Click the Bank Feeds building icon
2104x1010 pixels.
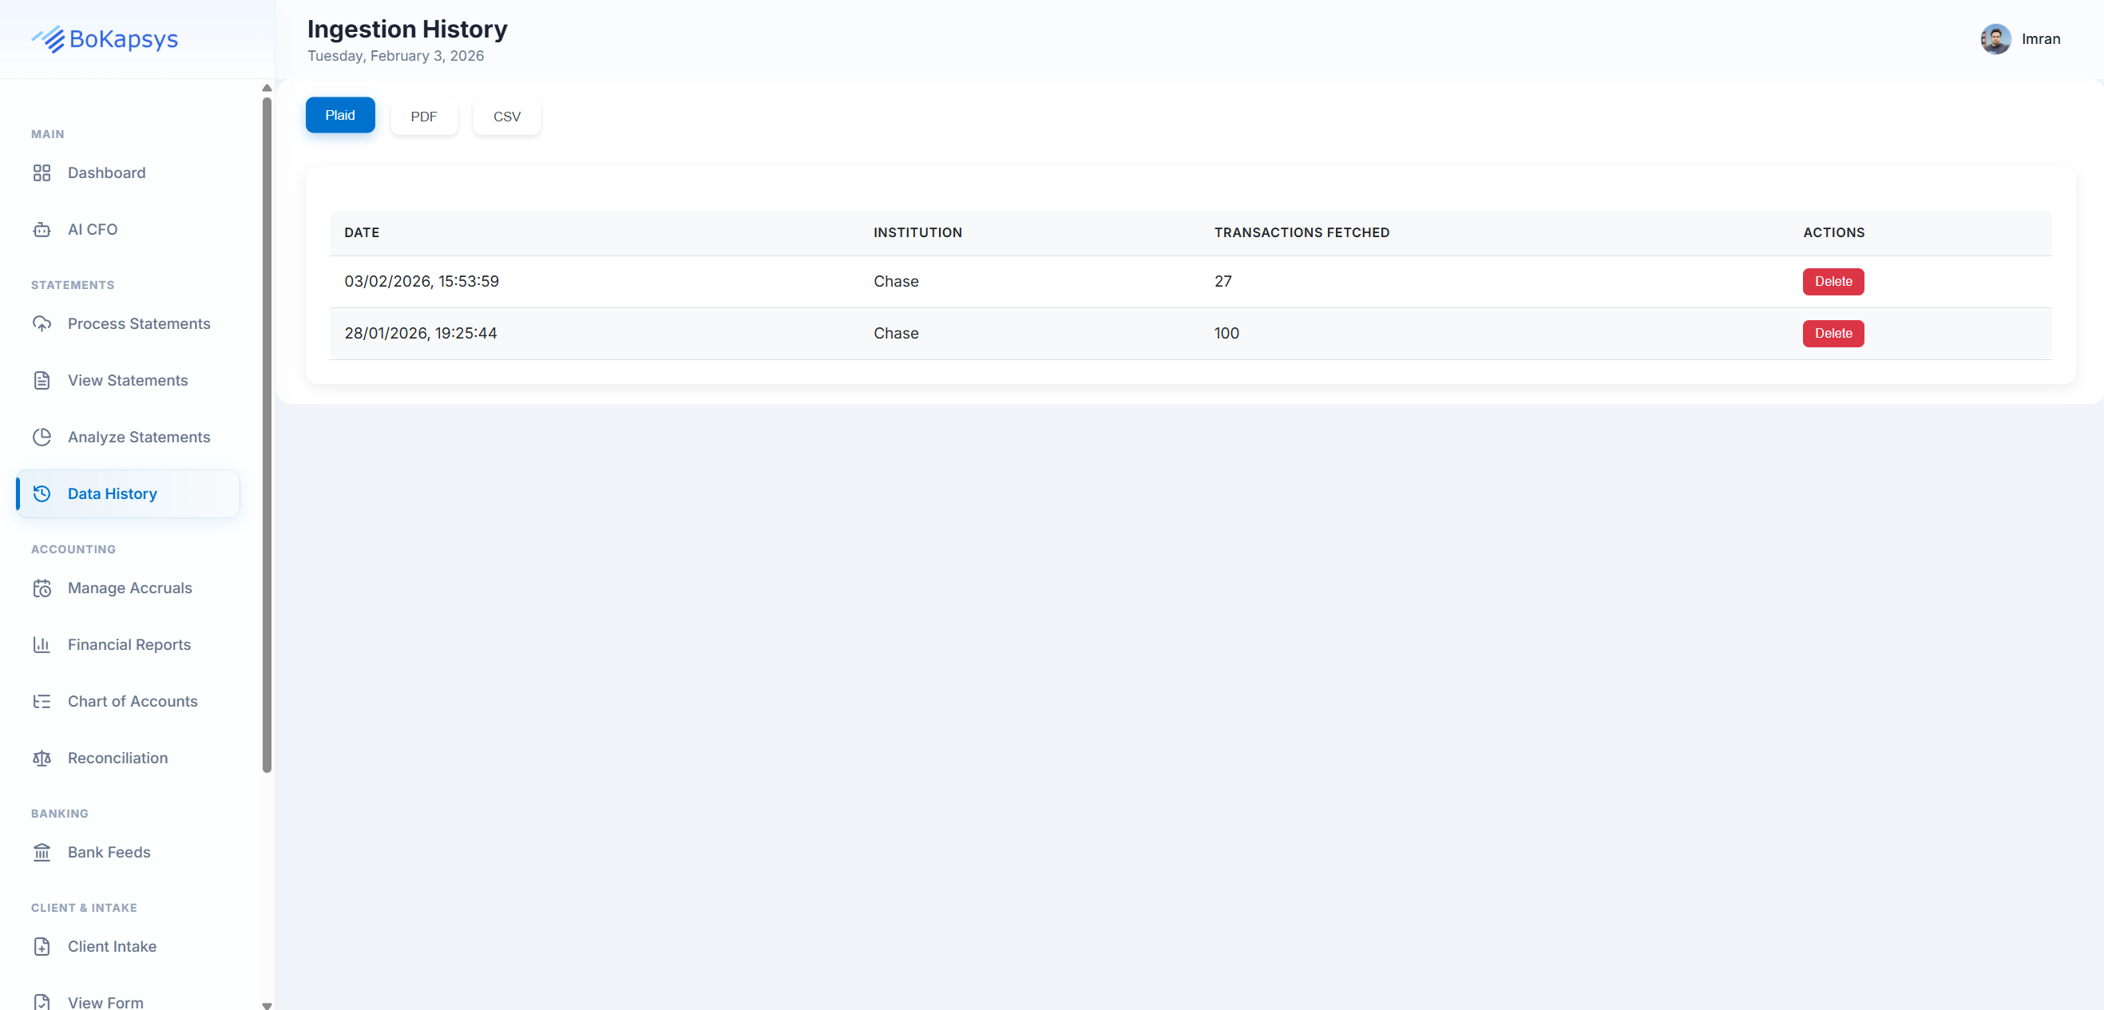click(x=42, y=852)
